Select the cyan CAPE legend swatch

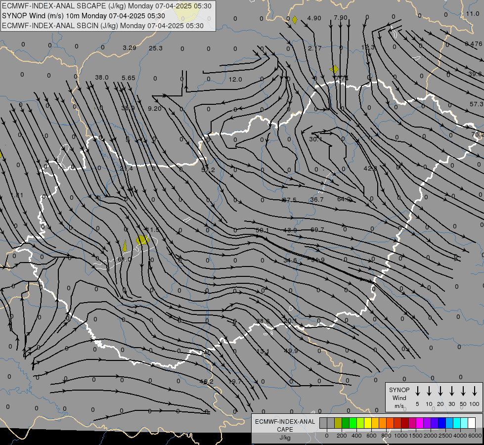pos(457,423)
